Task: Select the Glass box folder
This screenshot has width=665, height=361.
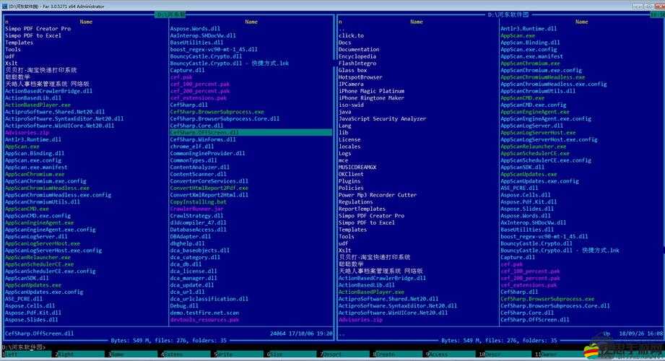Action: [352, 71]
